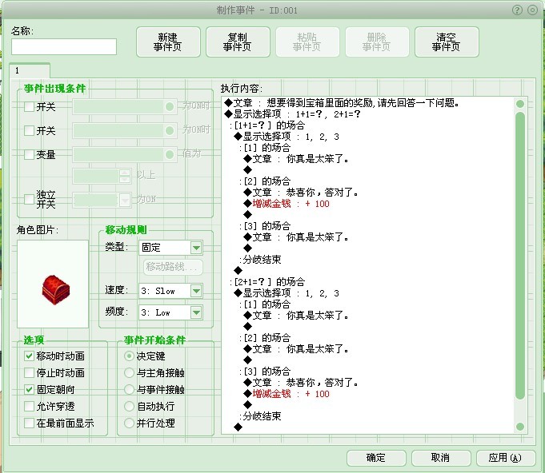
Task: Click the 变量 selector field
Action: point(124,154)
